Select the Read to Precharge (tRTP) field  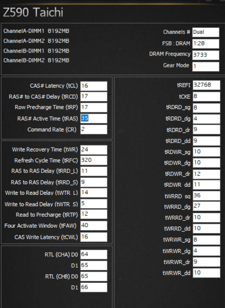coord(94,214)
